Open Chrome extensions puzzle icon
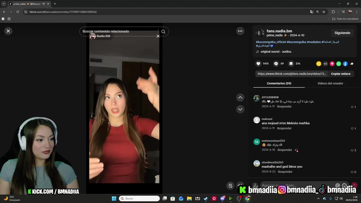361x203 pixels. coord(333,12)
